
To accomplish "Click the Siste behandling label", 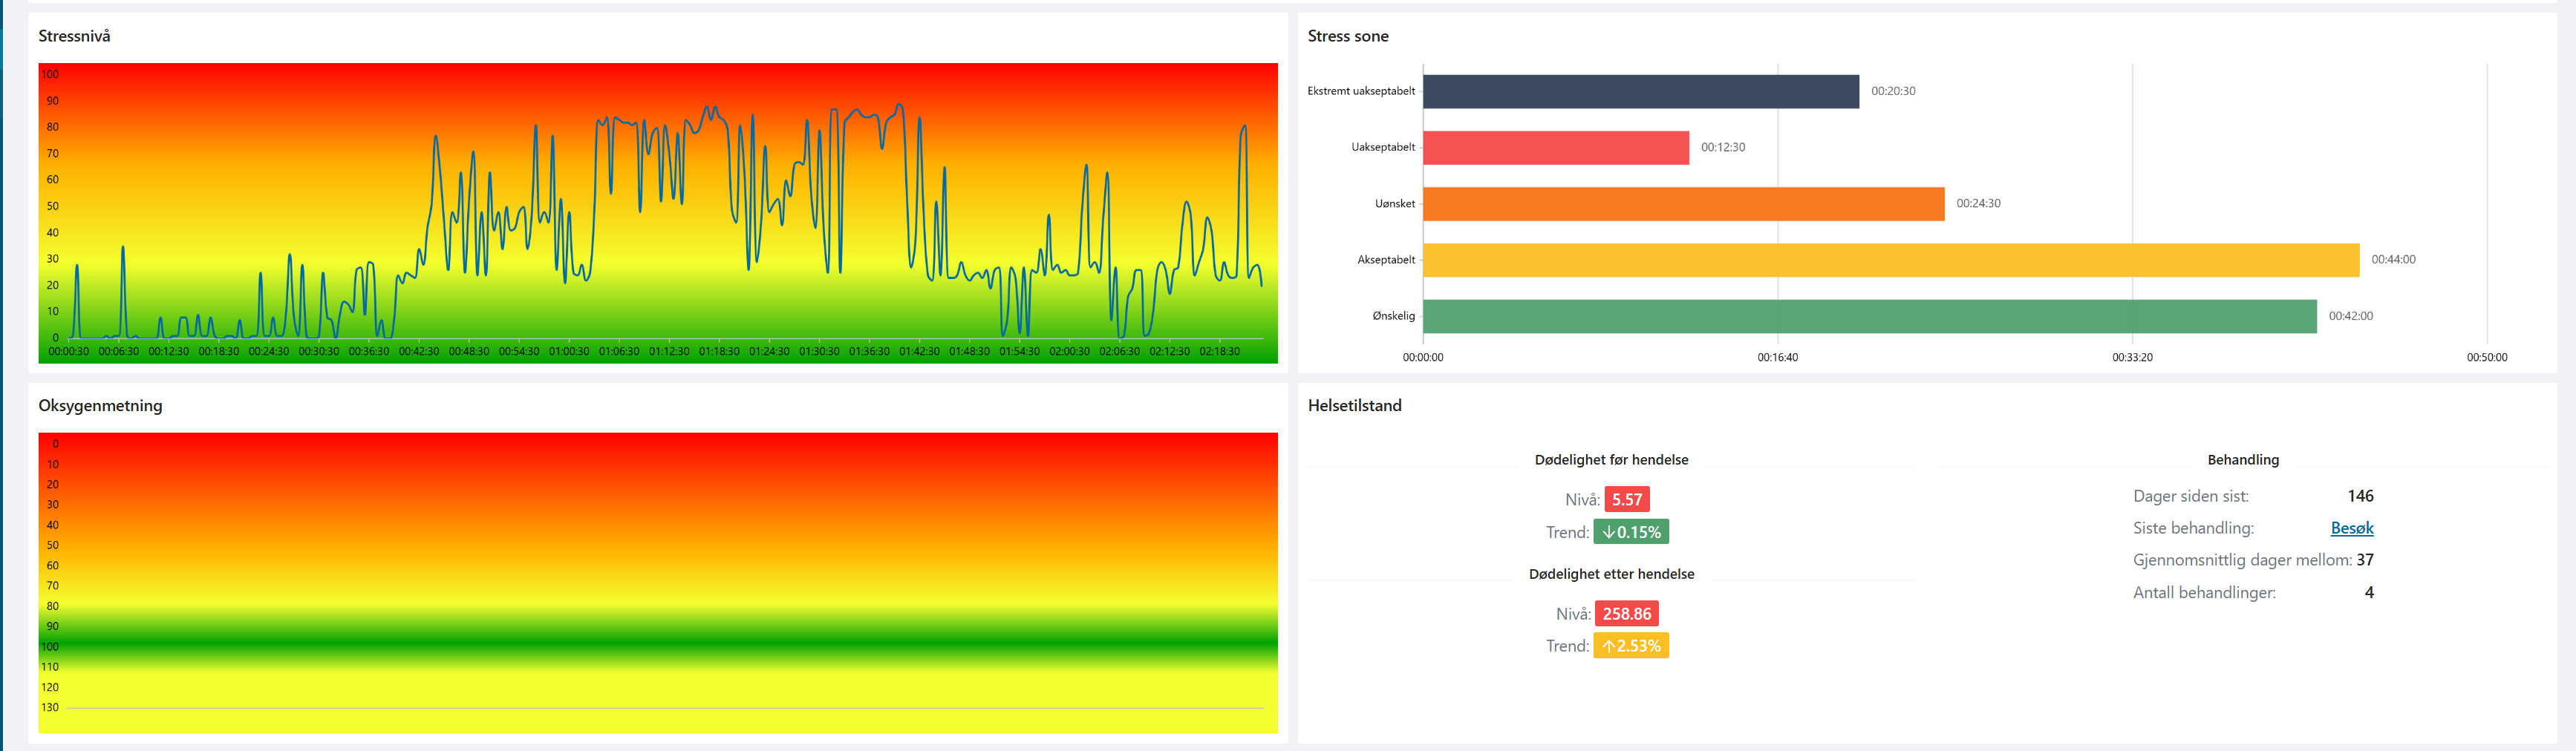I will [x=2192, y=528].
